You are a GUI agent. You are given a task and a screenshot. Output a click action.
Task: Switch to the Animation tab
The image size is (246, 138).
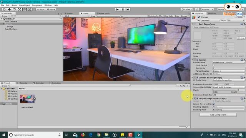tap(55, 83)
